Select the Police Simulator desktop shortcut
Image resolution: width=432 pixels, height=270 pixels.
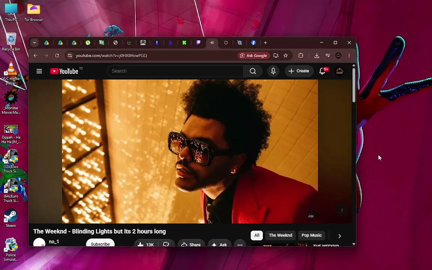[x=11, y=249]
